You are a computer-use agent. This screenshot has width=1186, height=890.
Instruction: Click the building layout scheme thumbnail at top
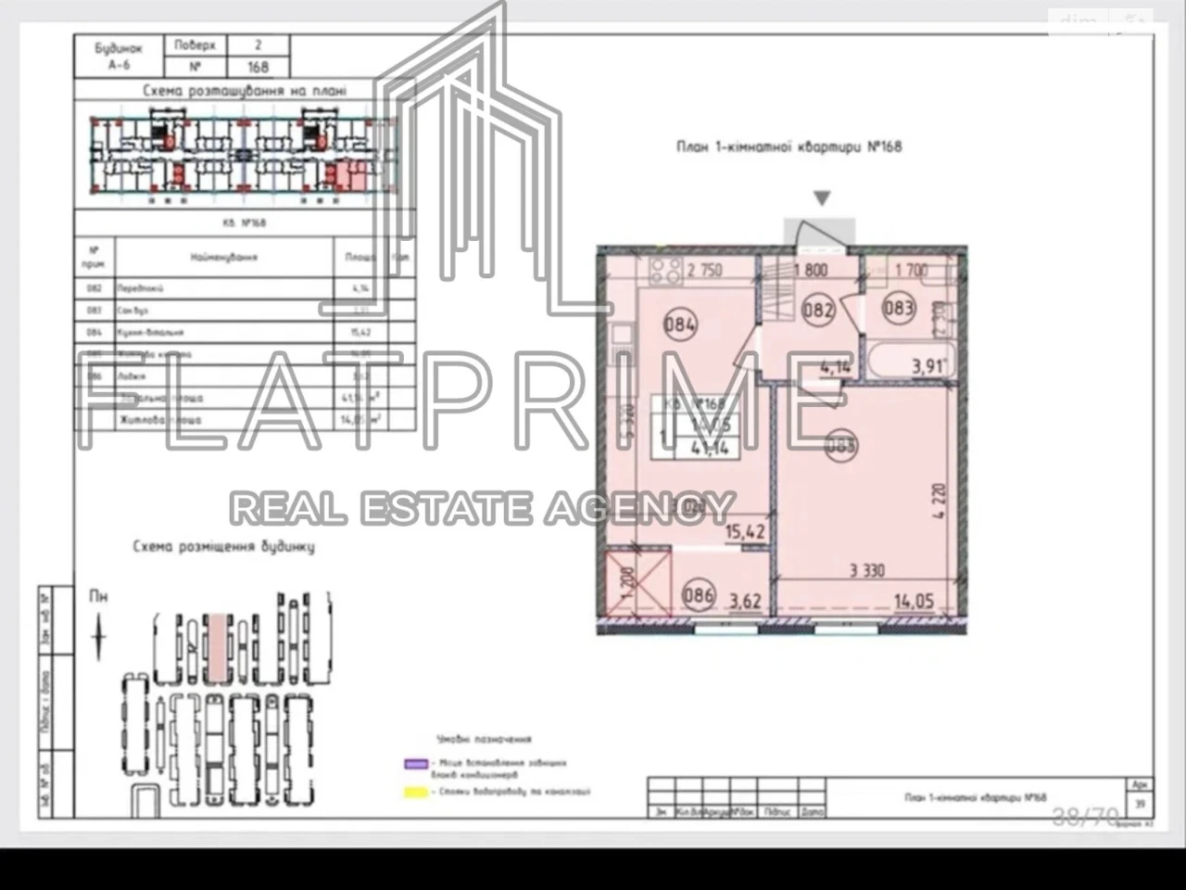[243, 155]
